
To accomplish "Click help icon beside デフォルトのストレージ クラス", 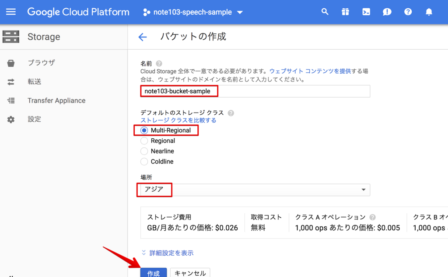I will 231,113.
